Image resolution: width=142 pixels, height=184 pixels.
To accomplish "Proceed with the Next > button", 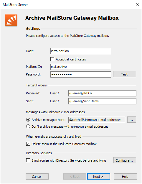I will click(x=99, y=177).
